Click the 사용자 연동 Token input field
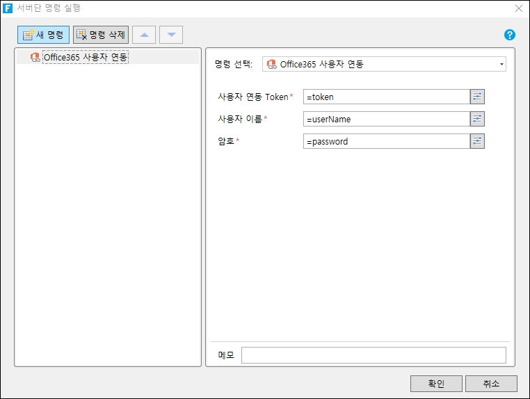530x399 pixels. coord(386,97)
